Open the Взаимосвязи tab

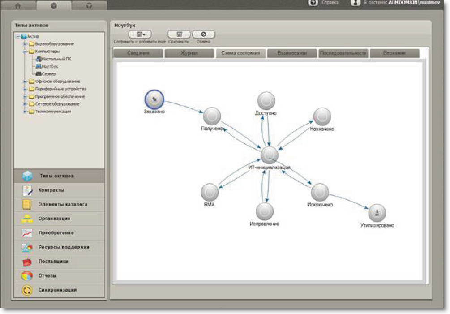tap(291, 53)
